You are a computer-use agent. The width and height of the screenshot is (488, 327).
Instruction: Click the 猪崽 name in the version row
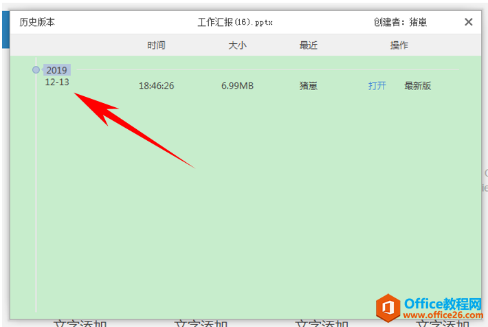[x=309, y=86]
